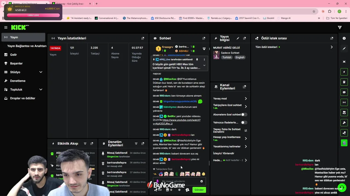
Task: Select Yayın in the sidebar
Action: (24, 37)
